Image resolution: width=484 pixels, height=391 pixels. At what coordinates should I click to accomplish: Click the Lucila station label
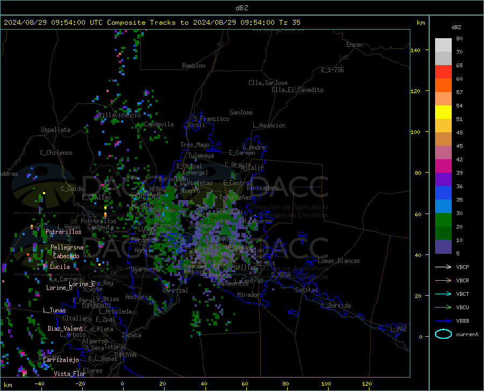coord(60,267)
